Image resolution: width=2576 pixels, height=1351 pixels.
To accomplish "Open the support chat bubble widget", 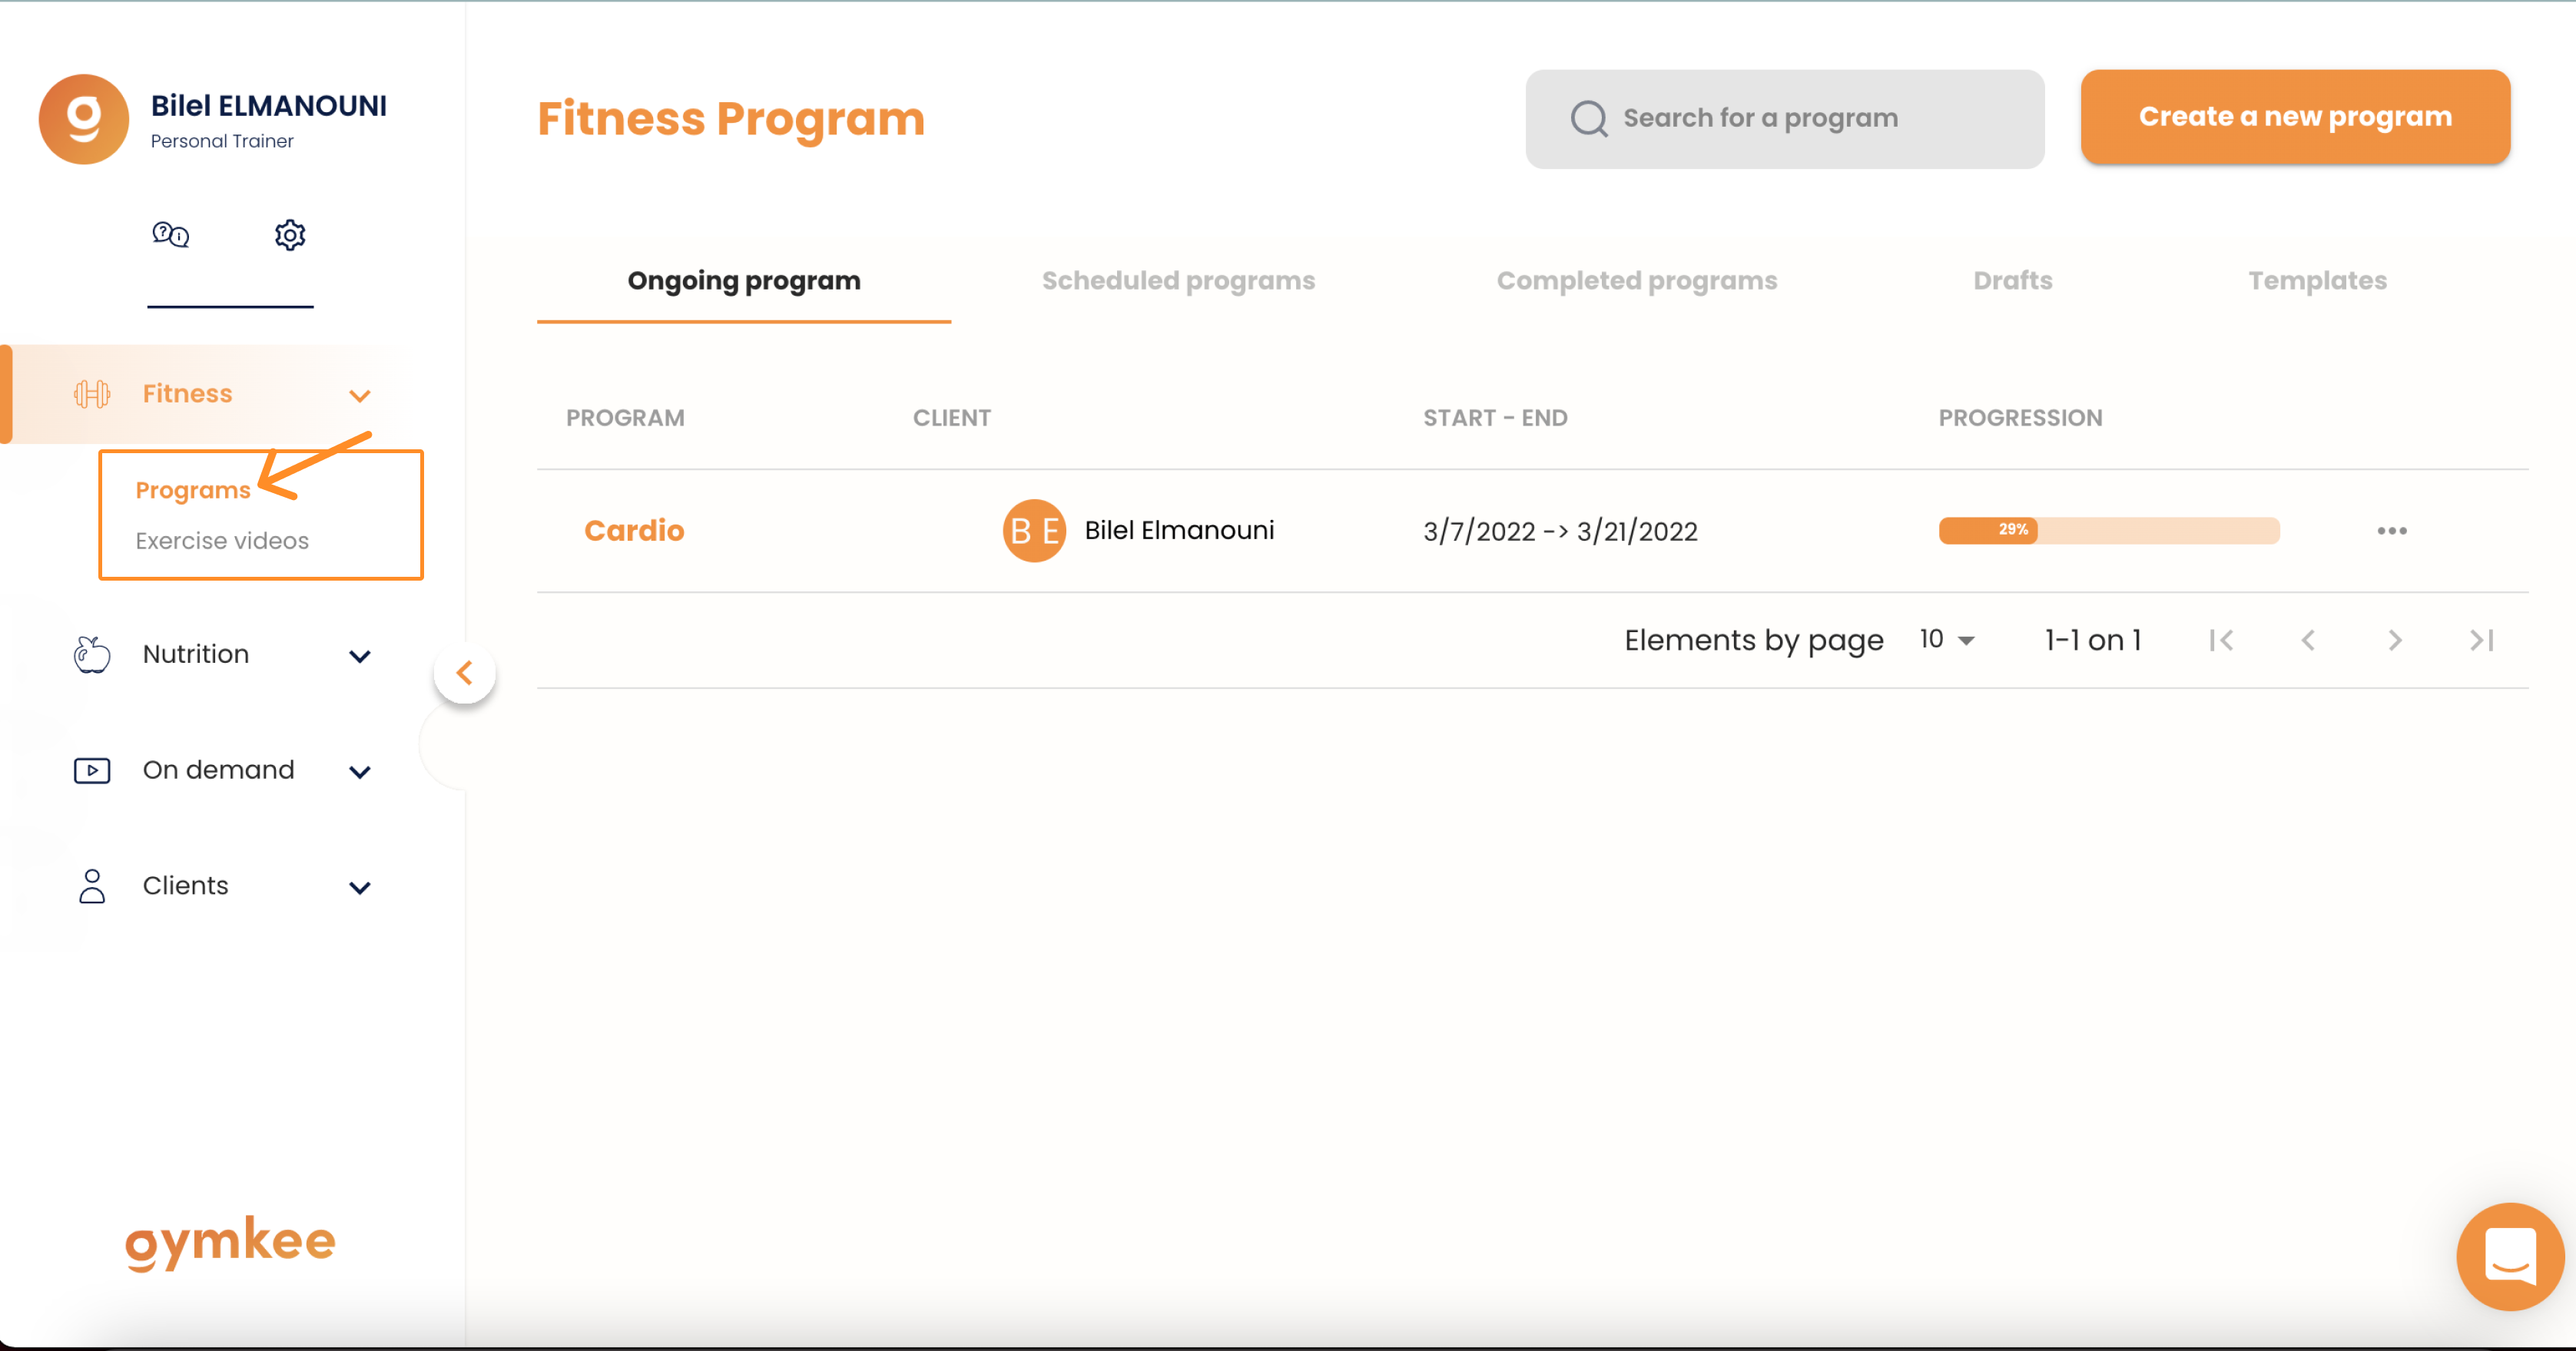I will [x=2510, y=1257].
